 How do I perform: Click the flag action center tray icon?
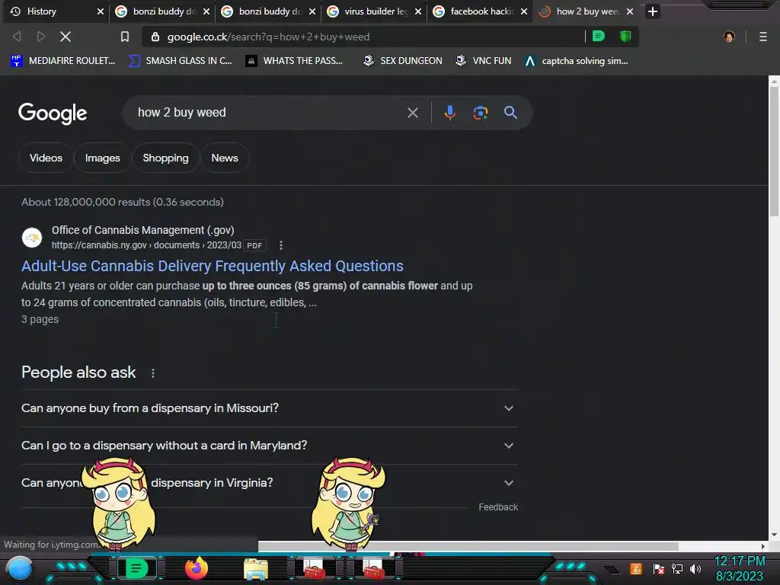pyautogui.click(x=659, y=568)
